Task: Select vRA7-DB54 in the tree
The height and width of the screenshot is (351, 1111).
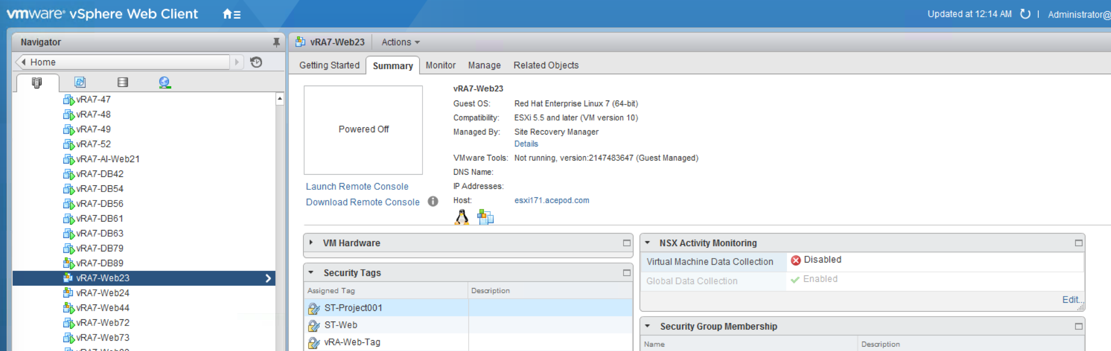Action: 99,189
